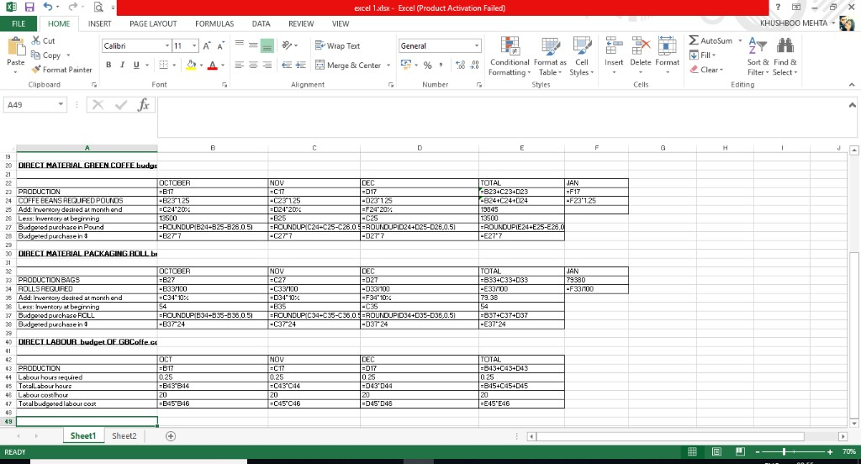Increase font size with the larger A icon
Viewport: 861px width, 464px height.
pos(207,46)
